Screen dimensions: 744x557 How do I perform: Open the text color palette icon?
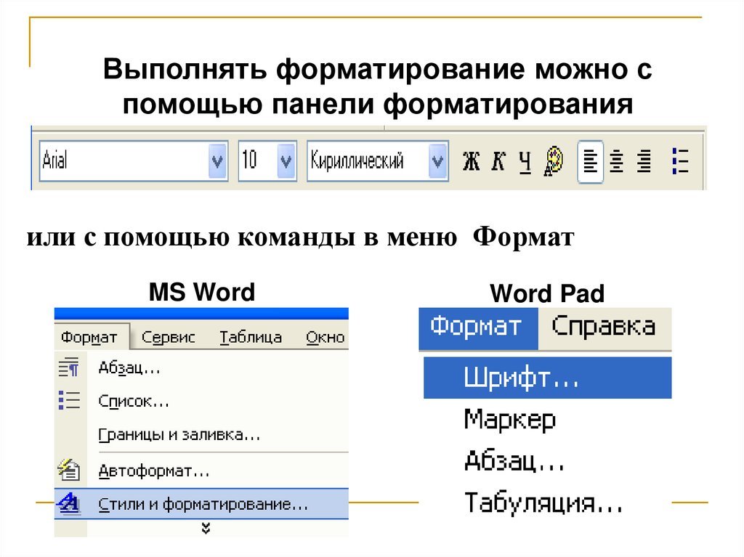pos(554,160)
